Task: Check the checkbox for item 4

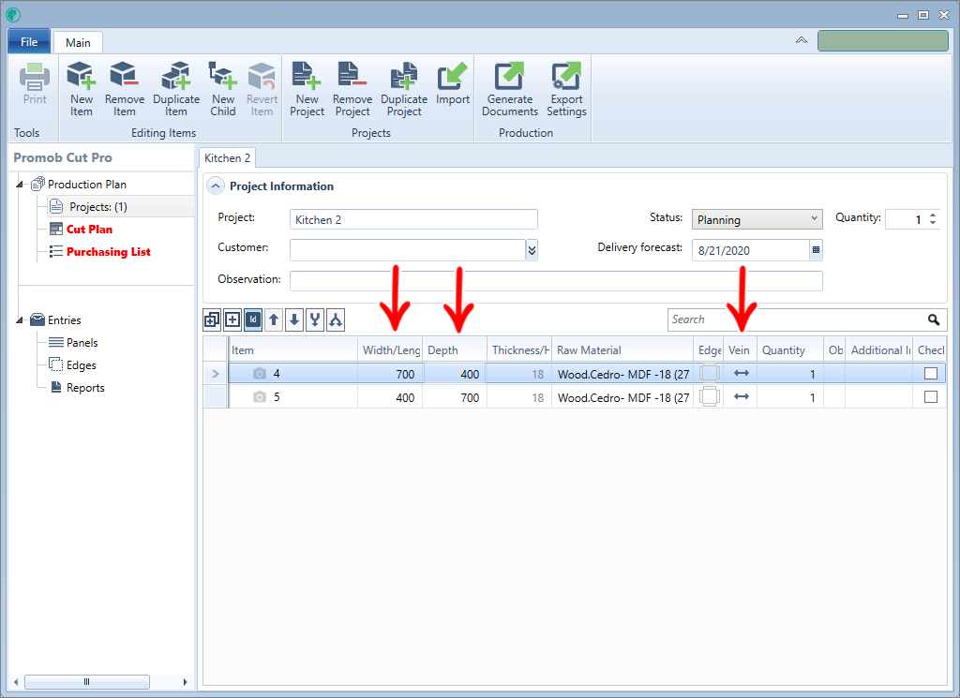Action: (x=931, y=373)
